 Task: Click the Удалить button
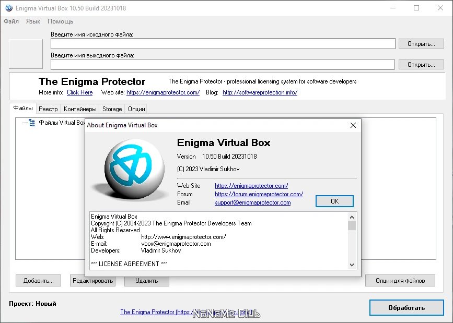147,281
